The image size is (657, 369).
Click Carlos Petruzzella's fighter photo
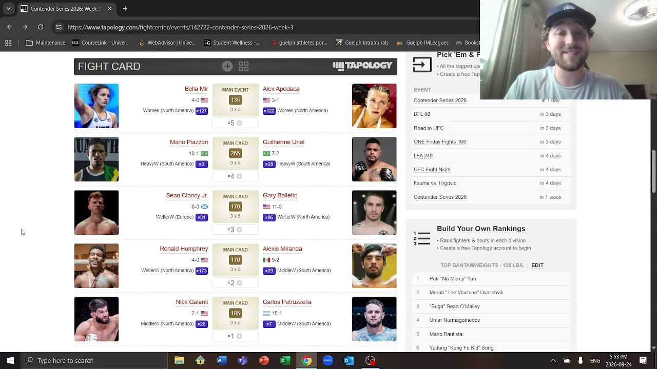(x=374, y=319)
